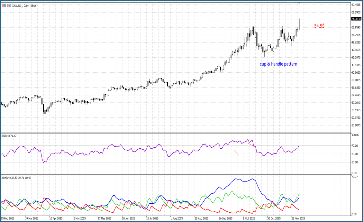Select the 10 Apr 2025 date label
The image size is (363, 222).
(x=56, y=218)
